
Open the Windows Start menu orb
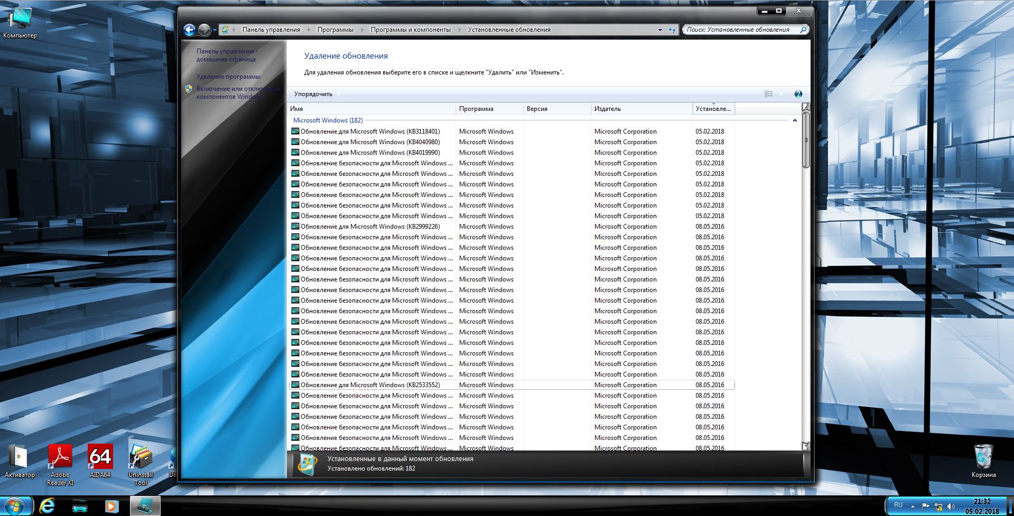pyautogui.click(x=14, y=505)
